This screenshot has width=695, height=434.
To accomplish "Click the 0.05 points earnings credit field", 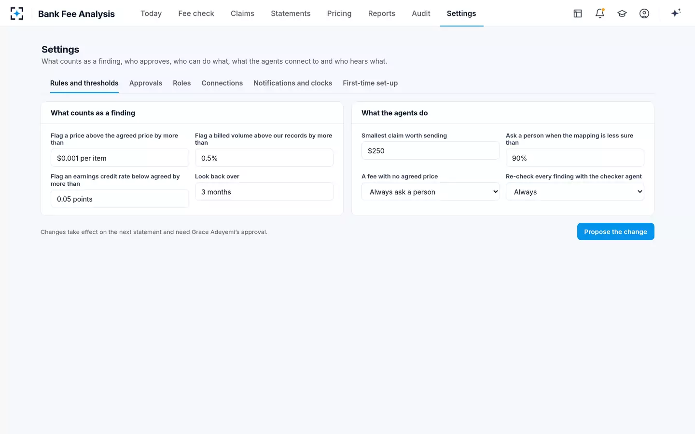I will (120, 199).
